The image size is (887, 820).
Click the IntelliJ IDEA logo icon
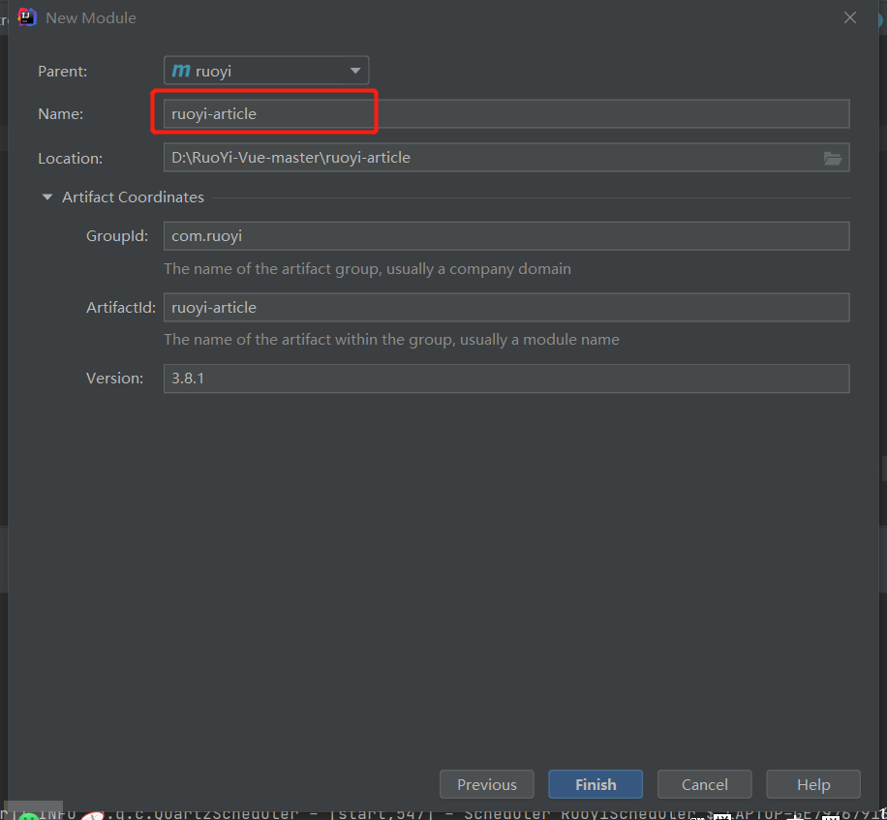(x=26, y=17)
